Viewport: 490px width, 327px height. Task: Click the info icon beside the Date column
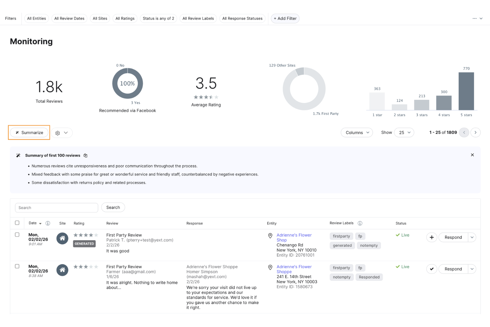coord(48,223)
